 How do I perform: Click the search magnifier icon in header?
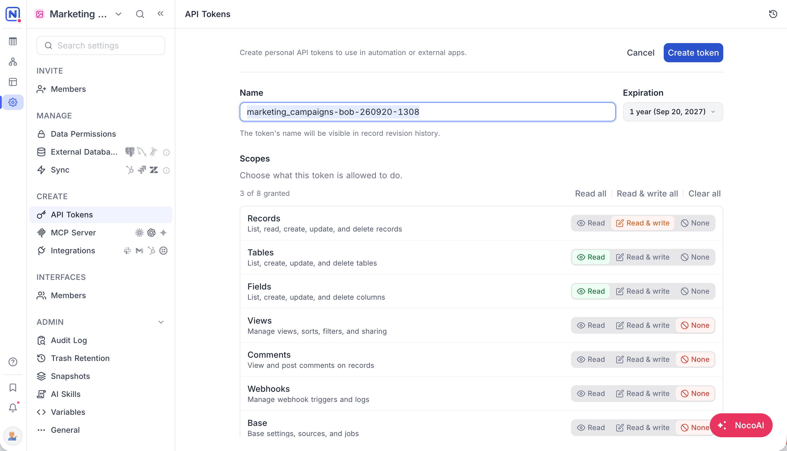pos(140,14)
